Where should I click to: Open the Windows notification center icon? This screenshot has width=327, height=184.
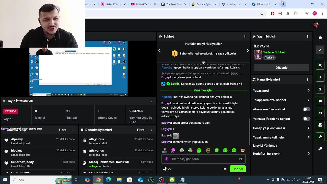(x=320, y=180)
